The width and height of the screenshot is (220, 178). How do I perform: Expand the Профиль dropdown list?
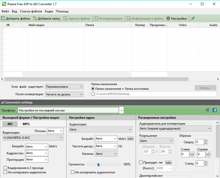pos(122,110)
